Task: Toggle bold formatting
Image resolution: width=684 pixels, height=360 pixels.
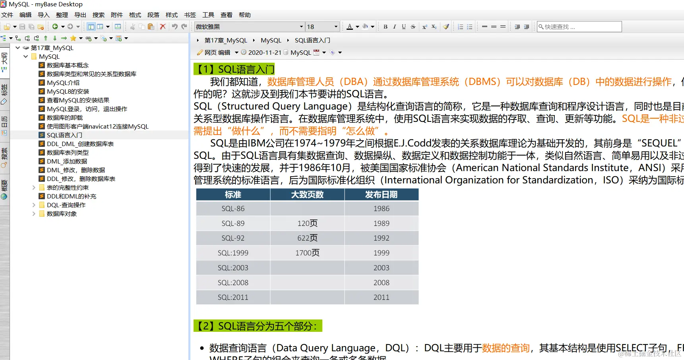Action: (x=386, y=27)
